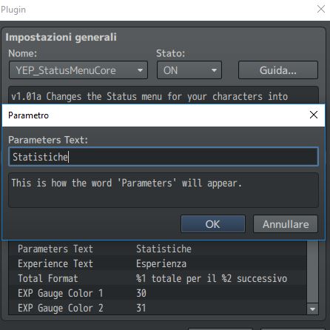Click the Guida... button
The height and width of the screenshot is (330, 330).
[278, 70]
